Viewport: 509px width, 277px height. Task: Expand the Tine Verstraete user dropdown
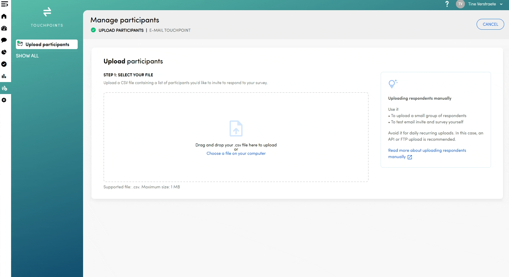coord(501,4)
